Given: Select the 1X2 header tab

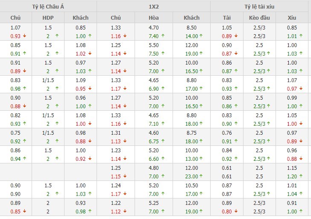Looking at the screenshot, I should 153,6.
